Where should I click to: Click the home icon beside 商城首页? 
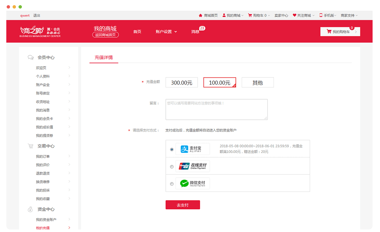(x=201, y=16)
